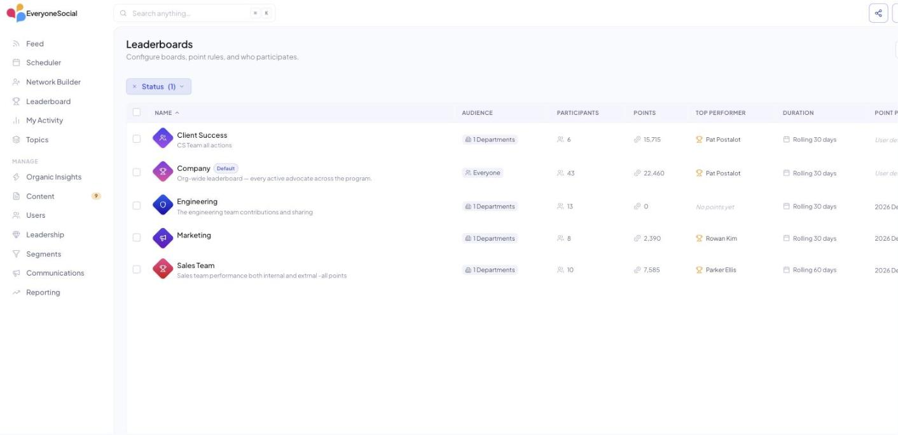
Task: Check the Company row checkbox
Action: pyautogui.click(x=137, y=172)
